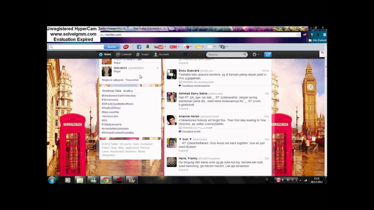Expand the games dice toolbar dropdown
Screen dimensions: 374x210
[x=191, y=47]
